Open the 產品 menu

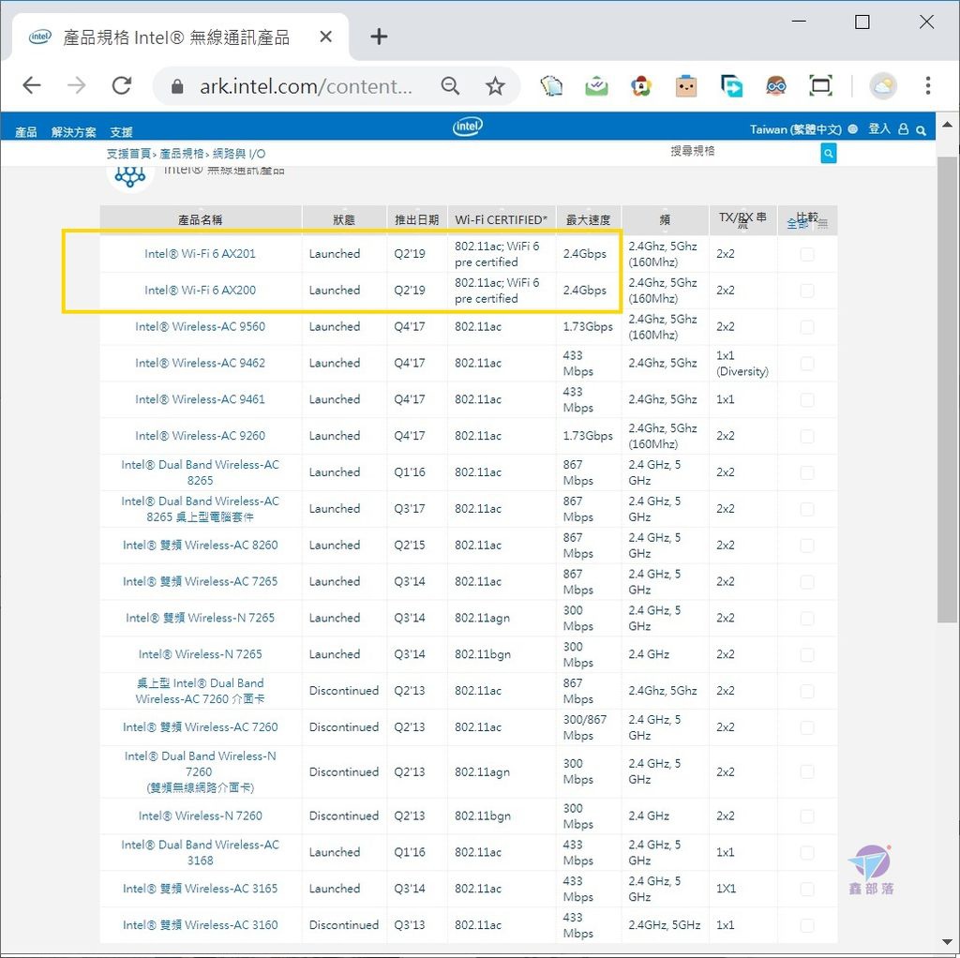point(25,131)
